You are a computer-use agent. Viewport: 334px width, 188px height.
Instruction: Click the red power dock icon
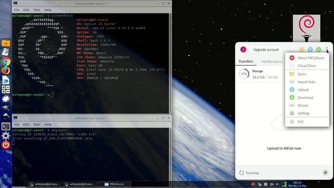click(6, 145)
